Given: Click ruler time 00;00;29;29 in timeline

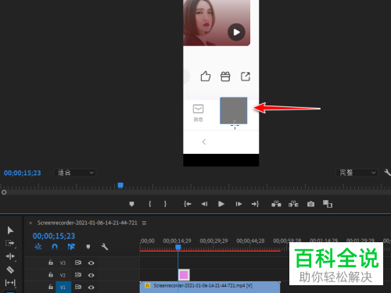Looking at the screenshot, I should [213, 241].
